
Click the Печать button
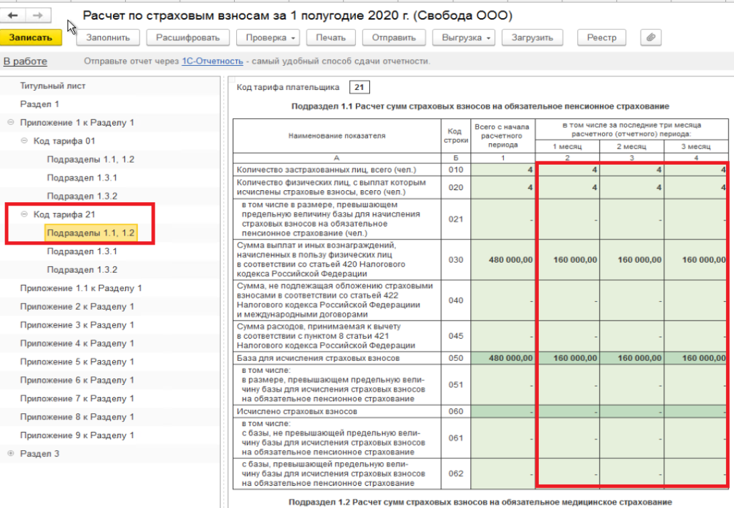click(330, 38)
